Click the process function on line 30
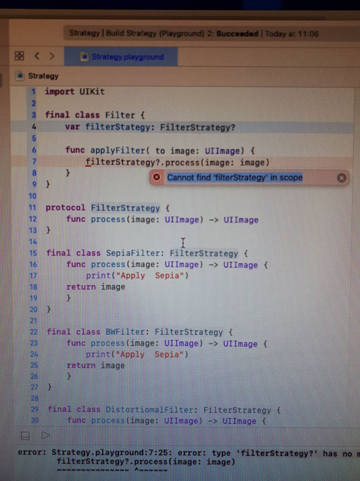 [x=167, y=421]
